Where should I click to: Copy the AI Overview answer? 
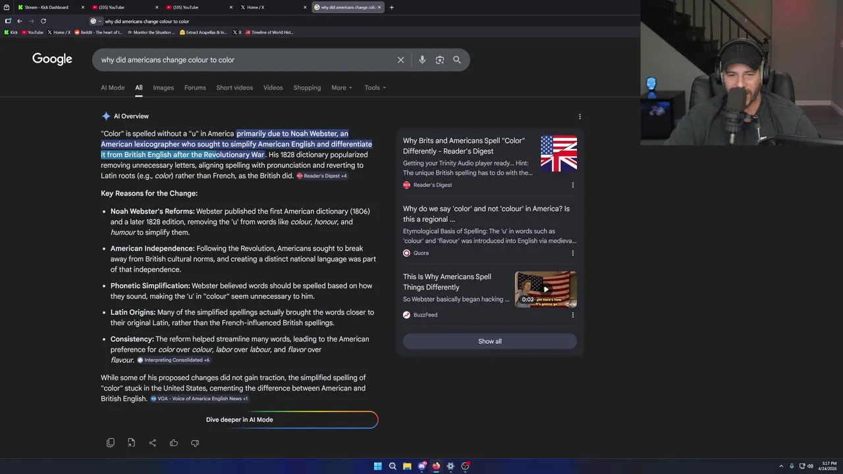[111, 443]
